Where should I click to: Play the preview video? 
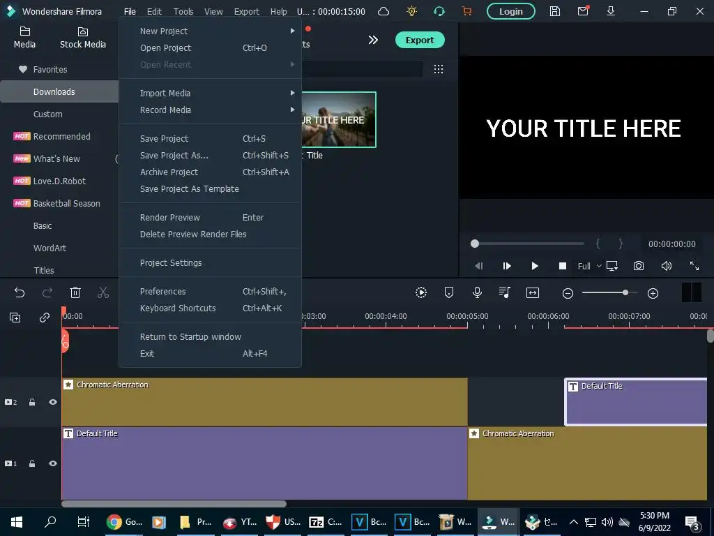click(535, 266)
